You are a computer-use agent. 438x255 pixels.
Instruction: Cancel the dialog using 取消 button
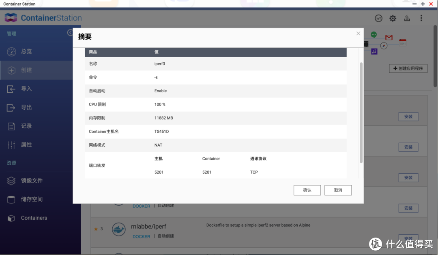pyautogui.click(x=338, y=190)
